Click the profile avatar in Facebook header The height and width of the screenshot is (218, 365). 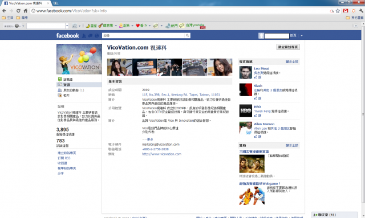click(x=261, y=35)
